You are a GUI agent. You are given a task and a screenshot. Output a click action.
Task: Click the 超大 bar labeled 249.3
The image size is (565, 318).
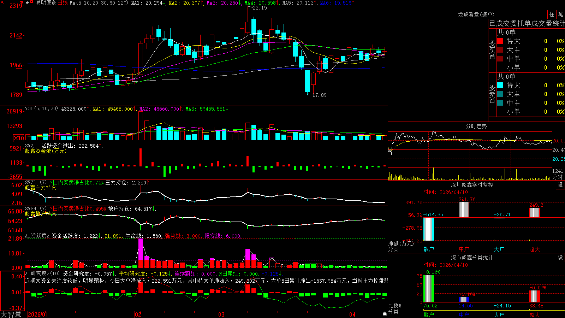(535, 213)
